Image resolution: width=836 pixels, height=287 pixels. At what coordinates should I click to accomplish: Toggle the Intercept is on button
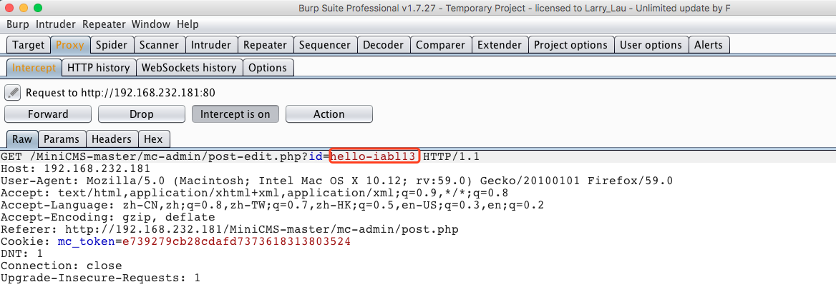click(x=235, y=114)
